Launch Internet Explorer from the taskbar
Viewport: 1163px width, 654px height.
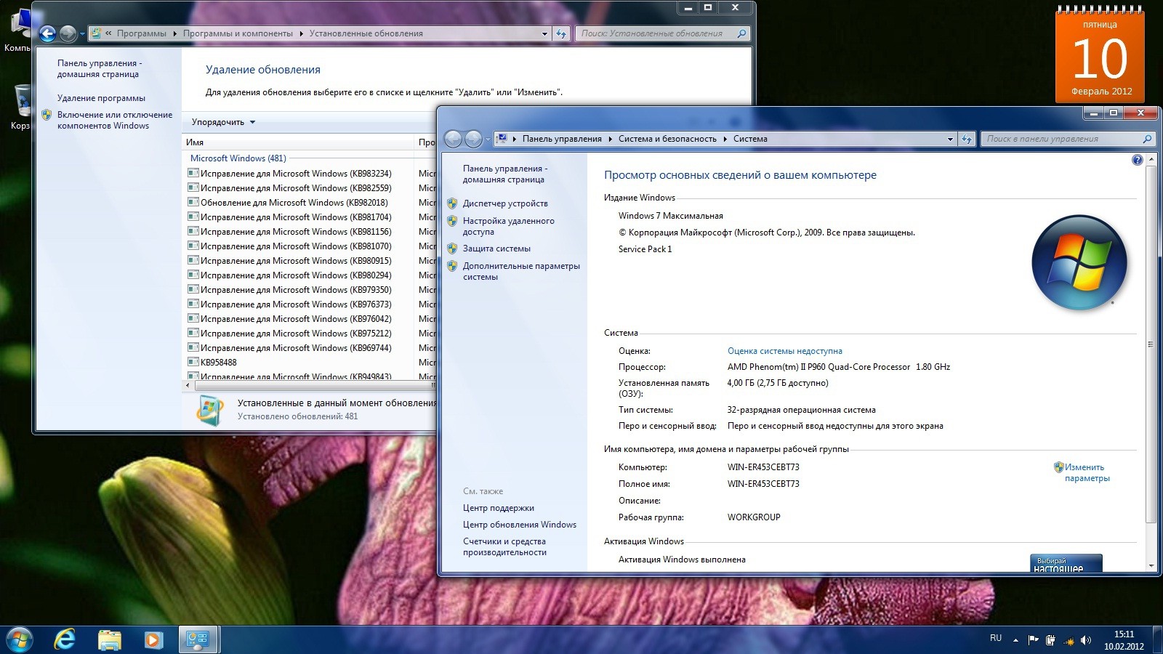click(x=65, y=640)
